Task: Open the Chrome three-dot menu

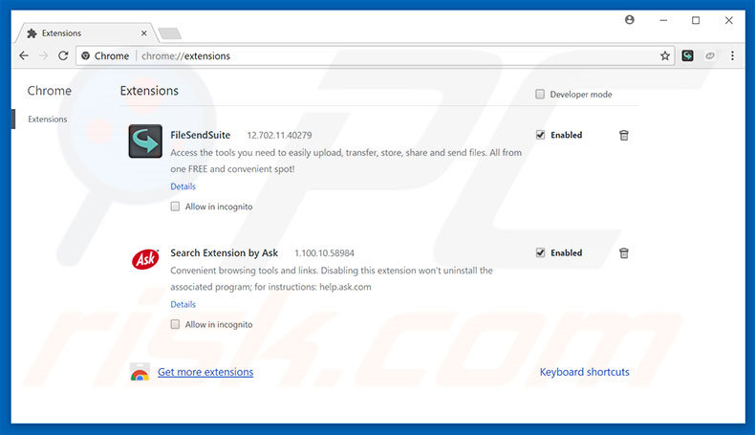Action: 732,55
